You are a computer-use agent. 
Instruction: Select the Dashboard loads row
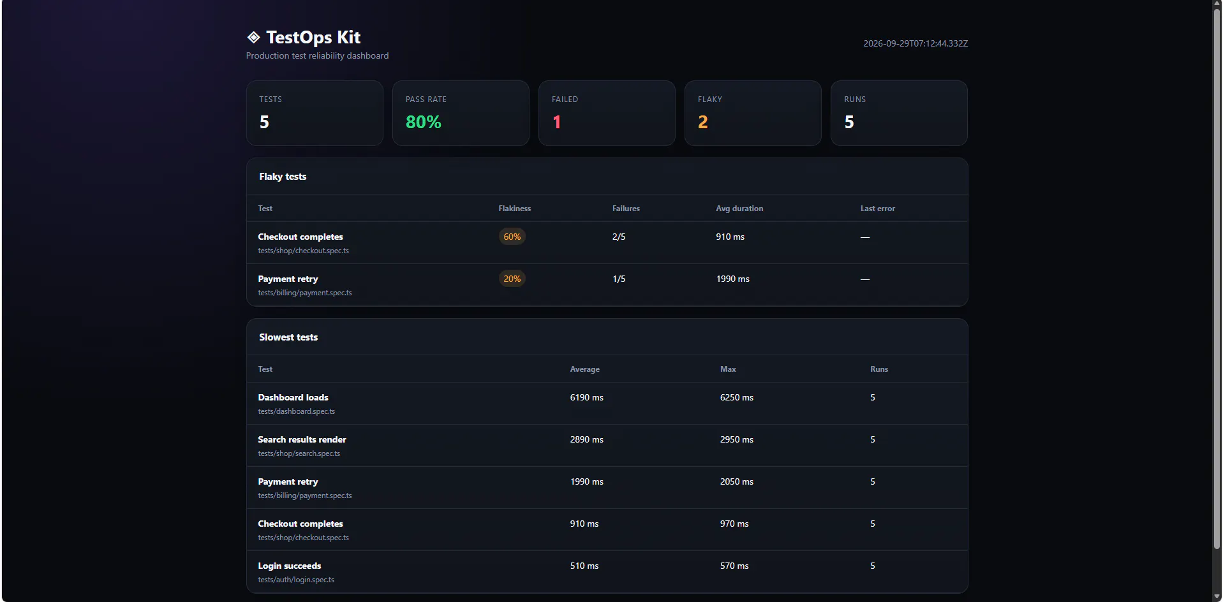(607, 404)
